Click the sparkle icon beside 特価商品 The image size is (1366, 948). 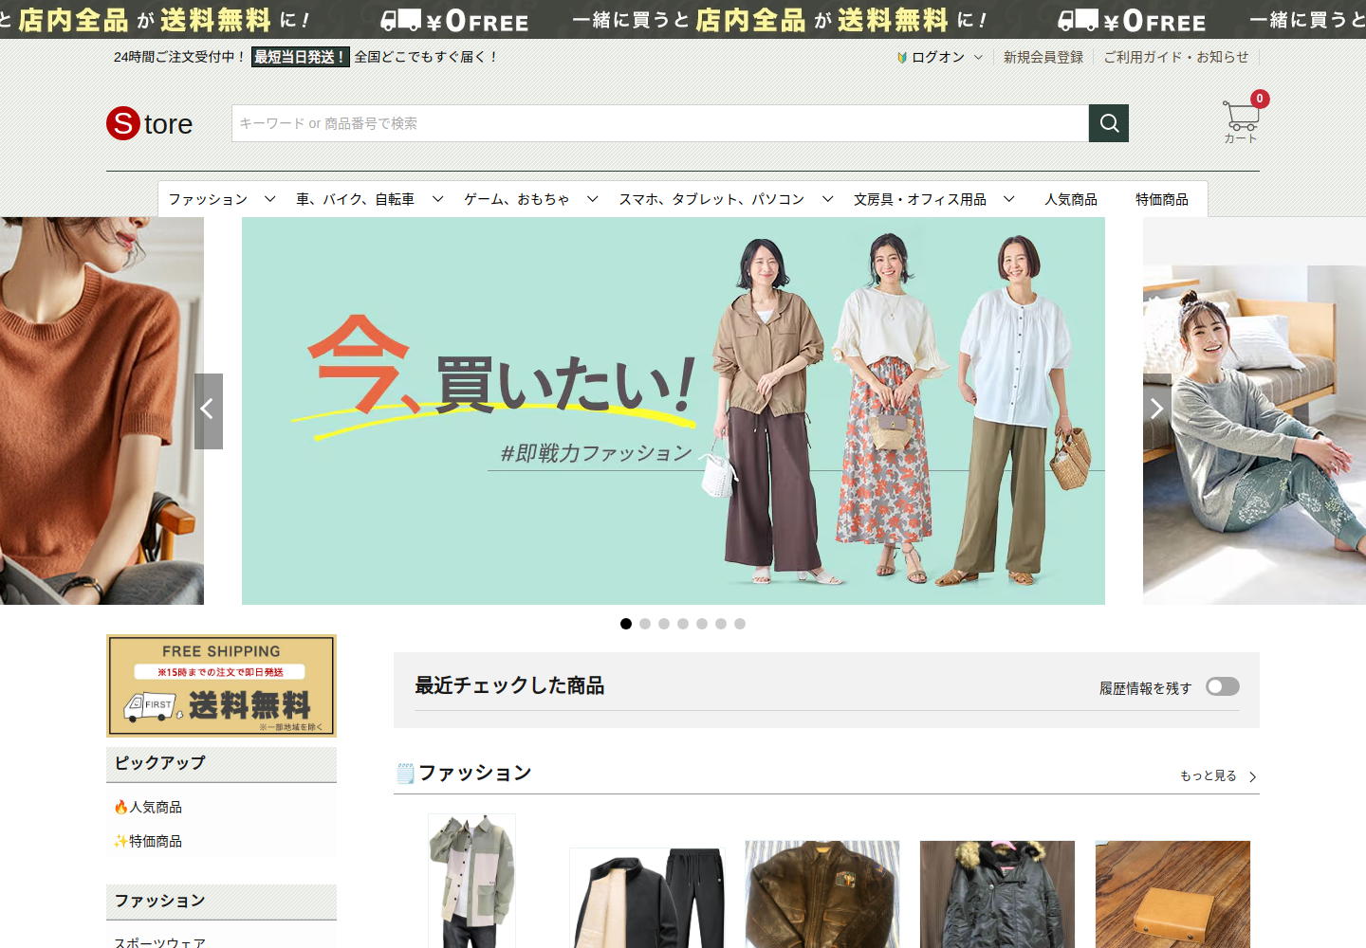click(120, 842)
